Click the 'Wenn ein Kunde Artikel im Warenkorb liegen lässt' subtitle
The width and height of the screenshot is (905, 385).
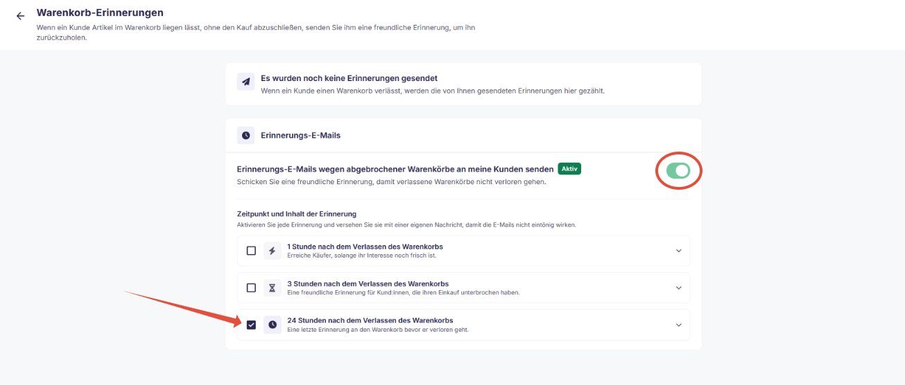pos(255,33)
